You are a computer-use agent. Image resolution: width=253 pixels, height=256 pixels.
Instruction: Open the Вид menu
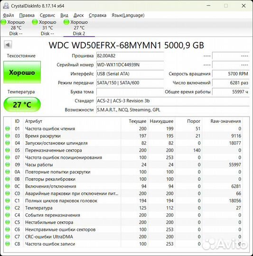point(64,15)
